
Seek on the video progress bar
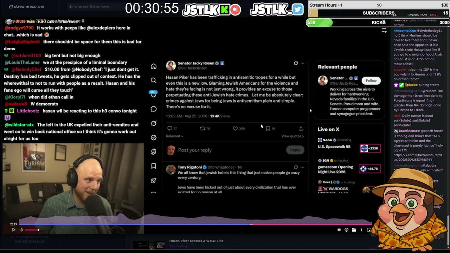point(195,224)
